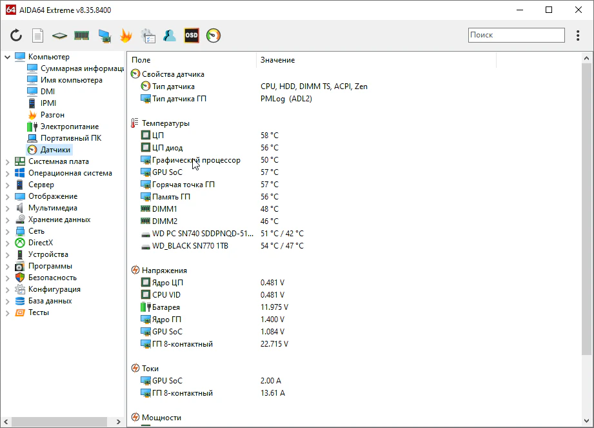Viewport: 594px width, 428px height.
Task: Expand the Хранение данных node
Action: 7,220
